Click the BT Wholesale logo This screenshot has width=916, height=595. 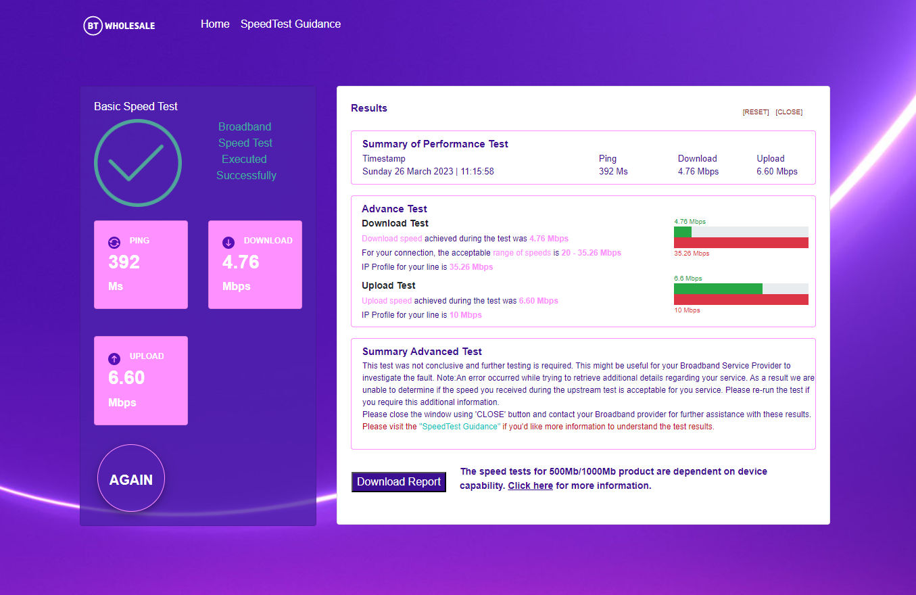click(119, 25)
